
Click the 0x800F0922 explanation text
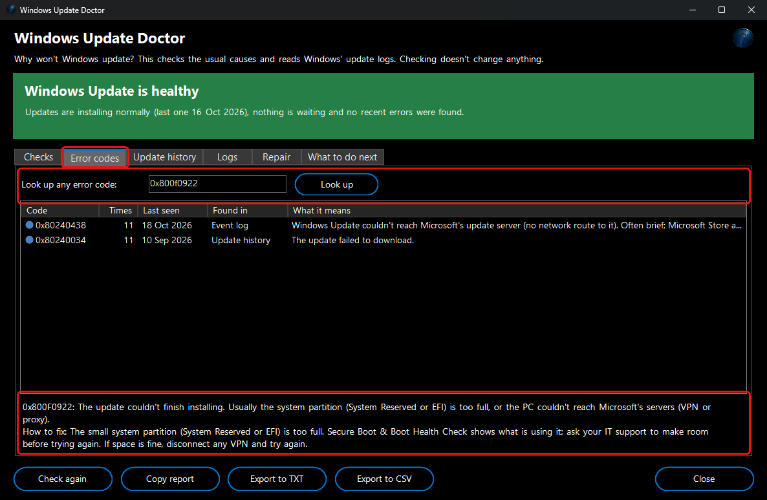(x=367, y=413)
